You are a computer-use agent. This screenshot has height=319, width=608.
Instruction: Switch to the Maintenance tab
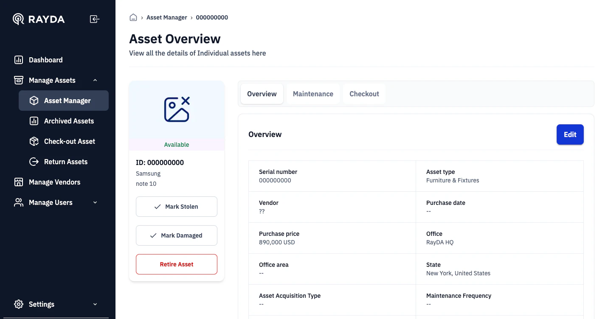pos(313,94)
